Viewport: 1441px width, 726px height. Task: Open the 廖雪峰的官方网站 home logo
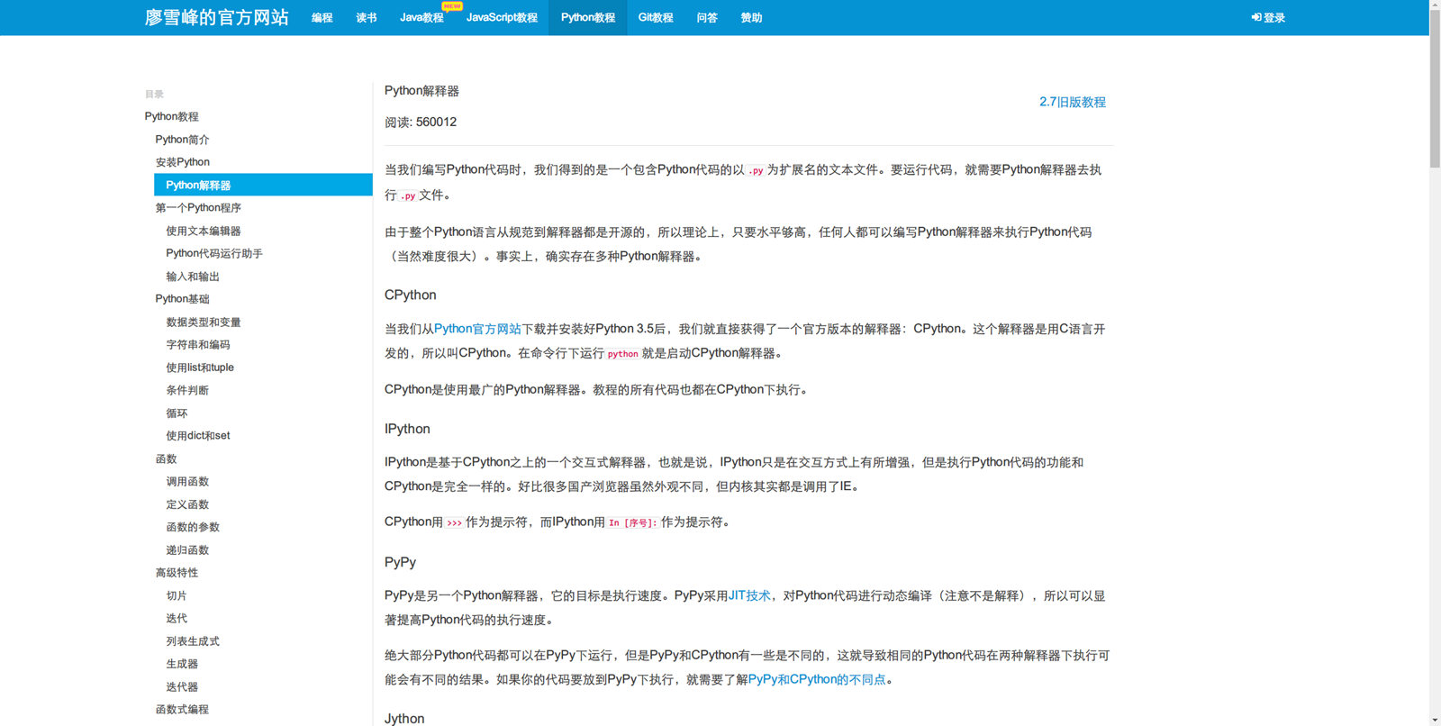216,17
